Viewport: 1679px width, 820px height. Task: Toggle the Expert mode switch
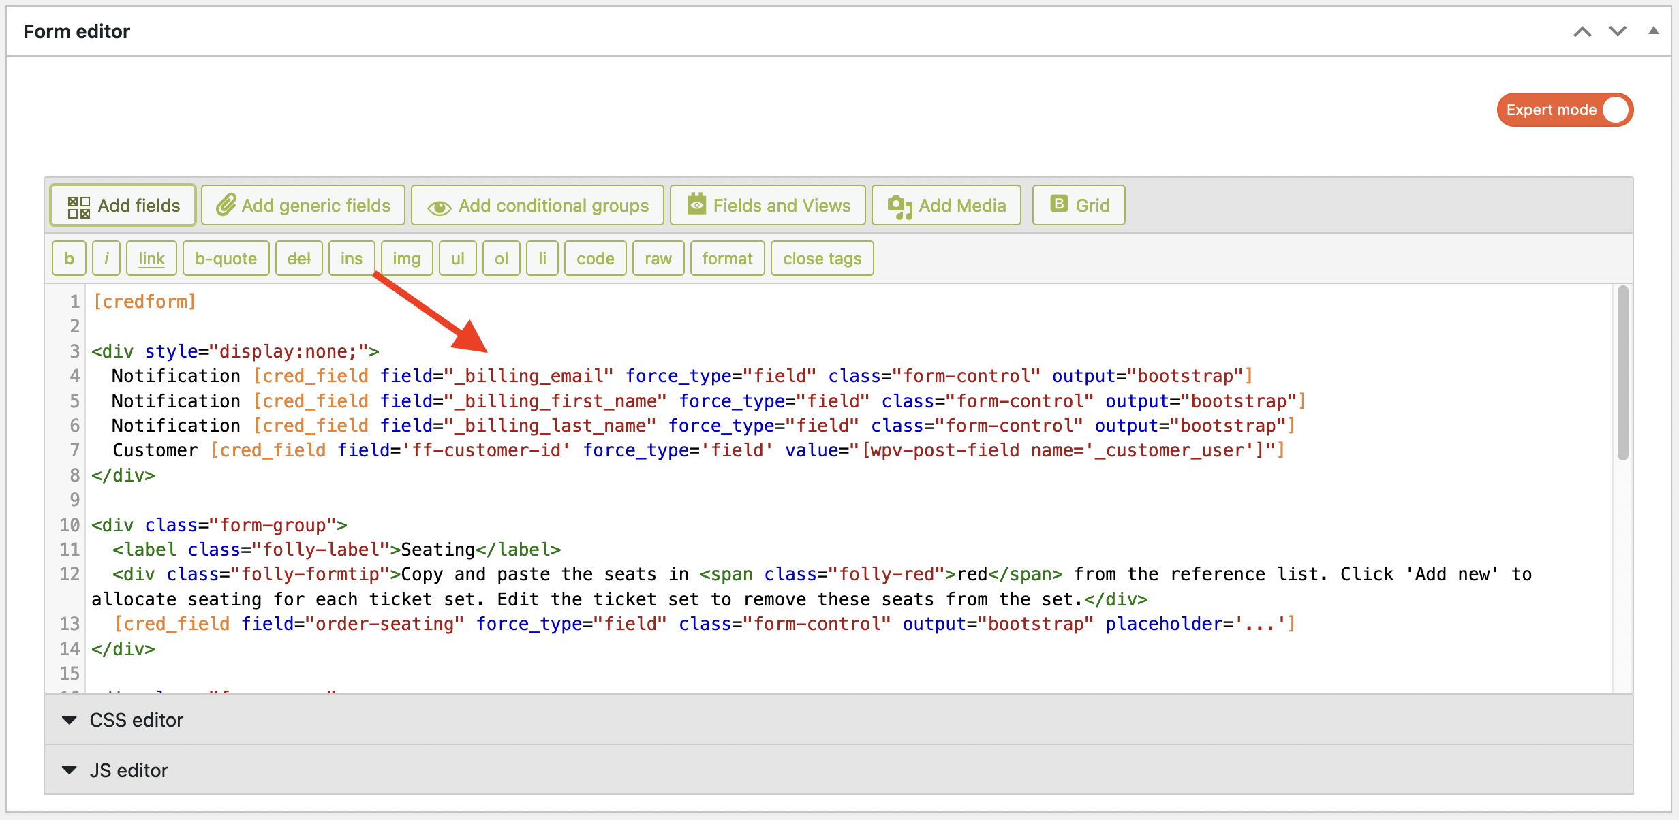(1565, 110)
